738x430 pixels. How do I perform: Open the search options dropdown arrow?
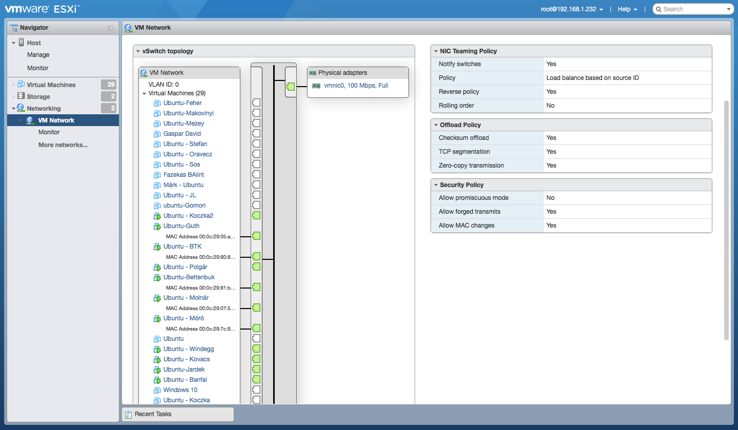point(730,9)
